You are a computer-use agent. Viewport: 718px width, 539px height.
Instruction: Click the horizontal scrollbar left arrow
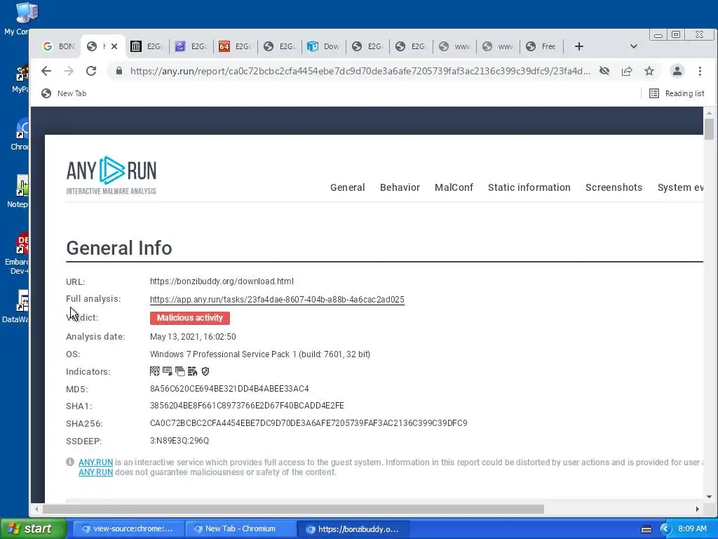click(36, 510)
